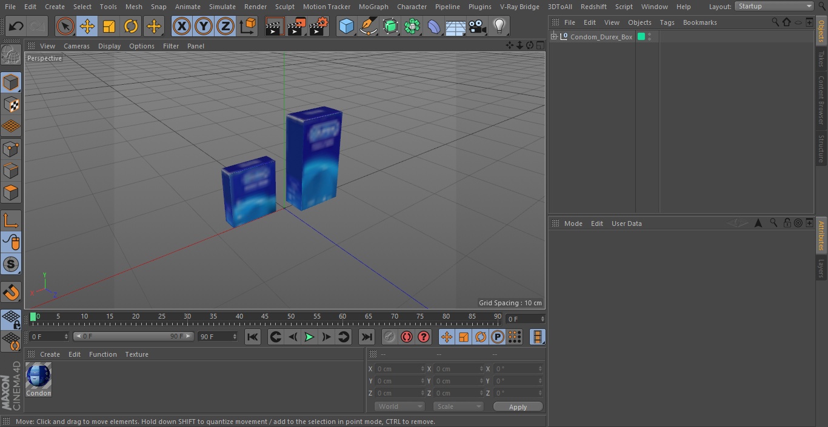Toggle the Attributes lock icon

click(x=787, y=223)
